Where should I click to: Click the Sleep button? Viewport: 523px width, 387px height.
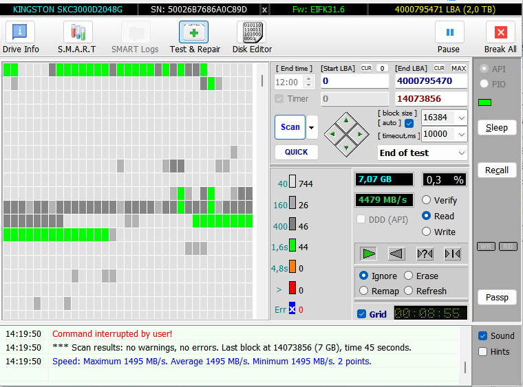[497, 128]
